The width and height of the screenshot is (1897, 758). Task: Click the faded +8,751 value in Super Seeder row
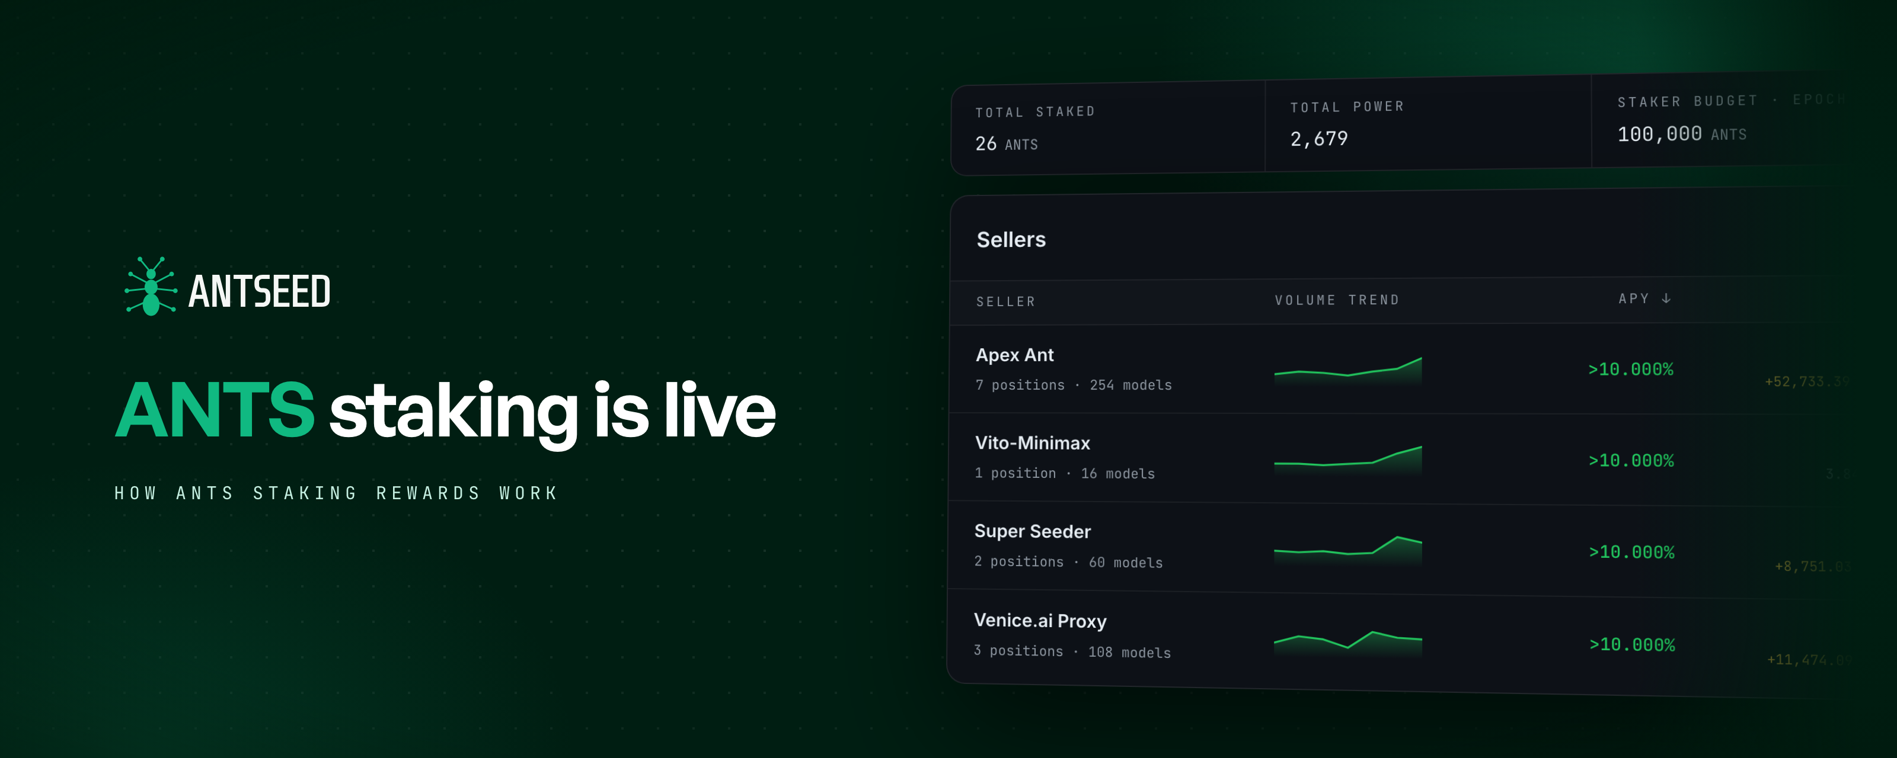click(1812, 566)
